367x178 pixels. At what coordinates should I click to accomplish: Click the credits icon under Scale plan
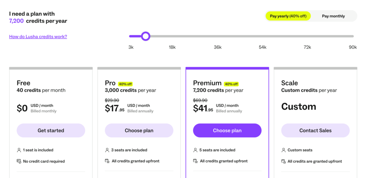283,161
